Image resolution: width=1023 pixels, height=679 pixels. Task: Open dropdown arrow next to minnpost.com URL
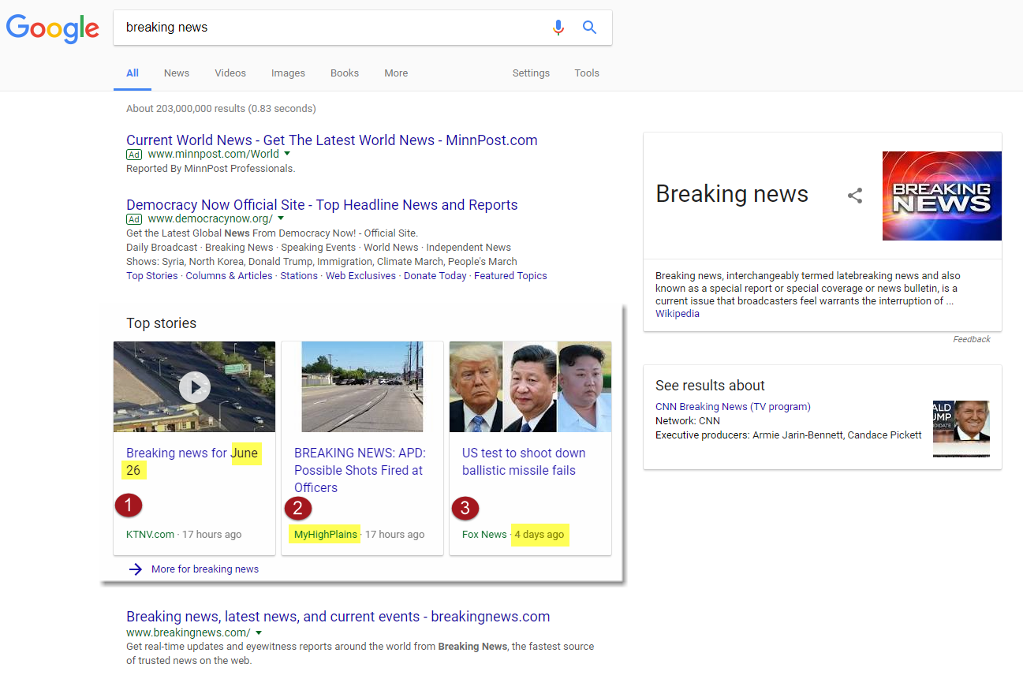[x=287, y=154]
